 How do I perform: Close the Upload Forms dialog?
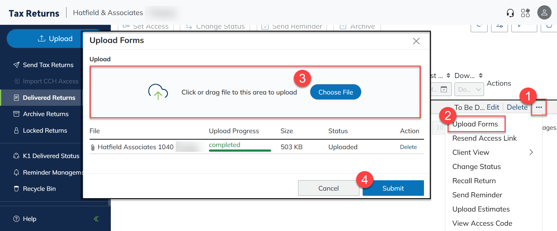pos(416,41)
